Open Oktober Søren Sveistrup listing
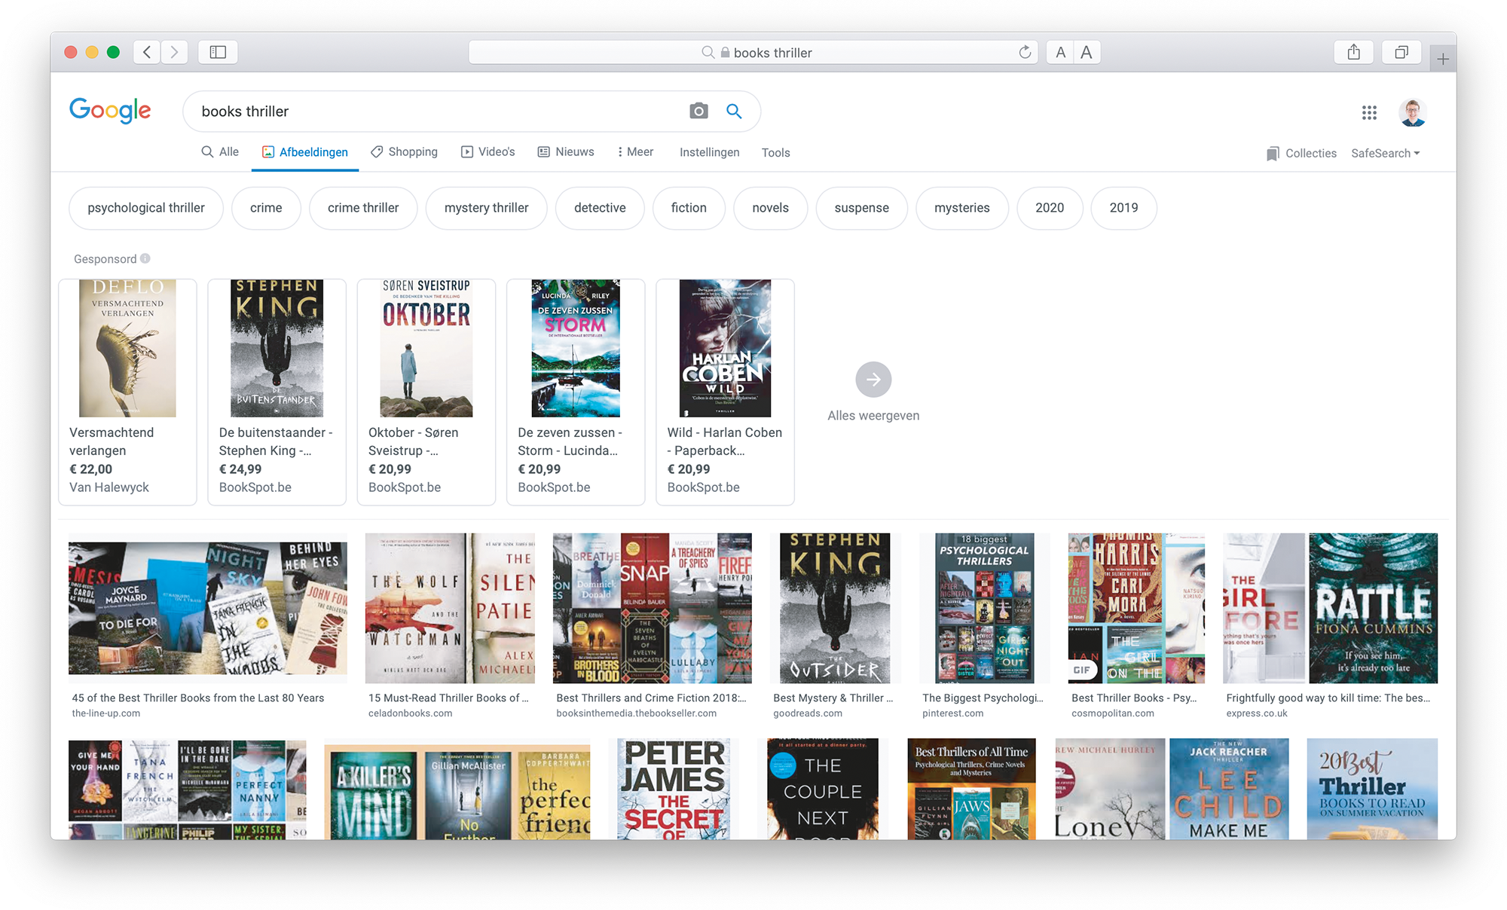 [426, 392]
